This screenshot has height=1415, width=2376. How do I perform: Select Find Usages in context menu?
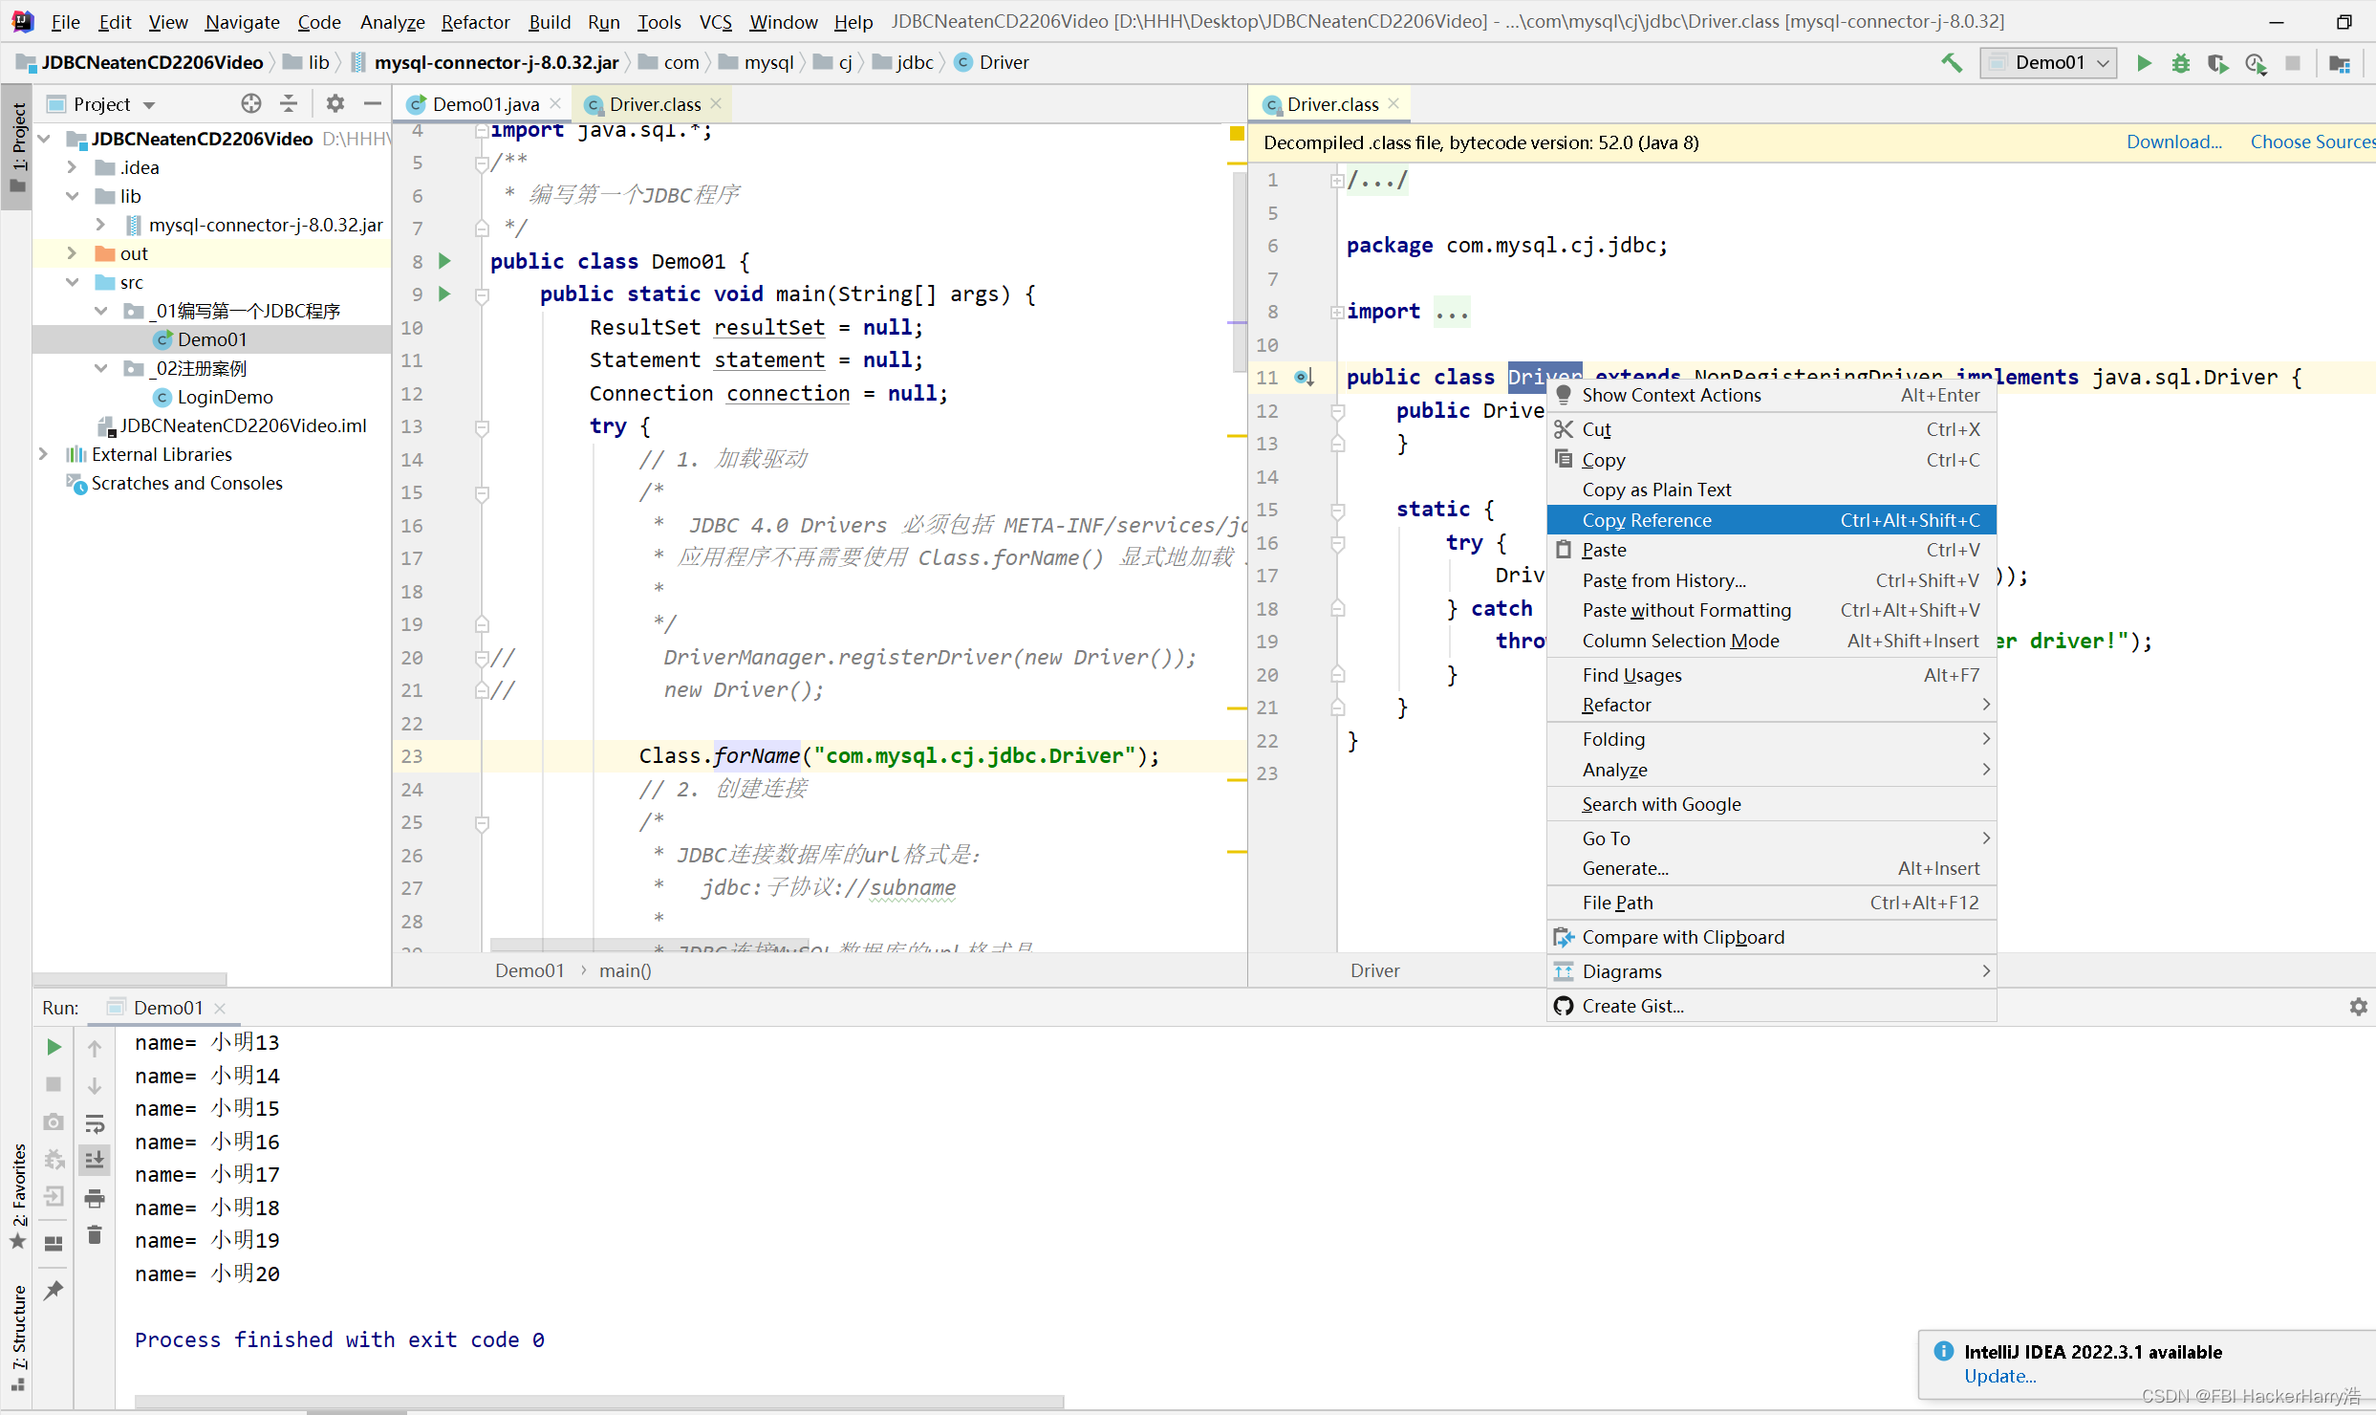coord(1771,675)
